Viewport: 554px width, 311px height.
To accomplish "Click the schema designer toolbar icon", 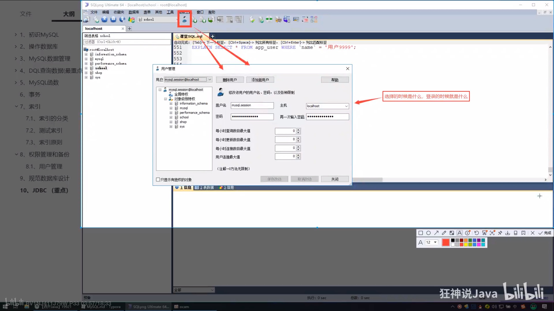I will click(314, 19).
